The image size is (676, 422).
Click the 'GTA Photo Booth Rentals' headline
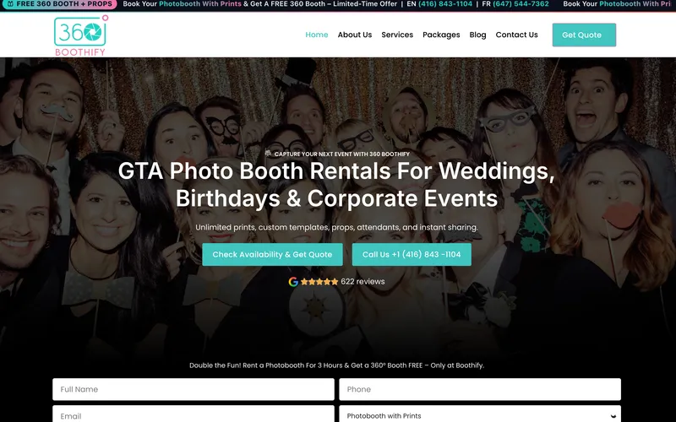(336, 185)
